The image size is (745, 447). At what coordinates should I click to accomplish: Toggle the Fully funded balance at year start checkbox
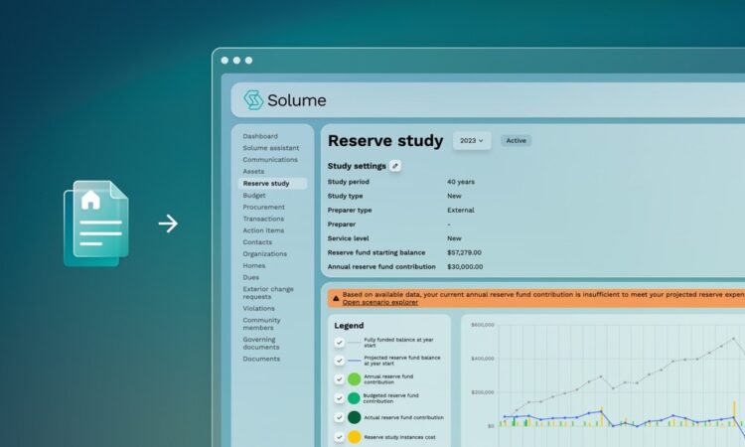click(339, 342)
